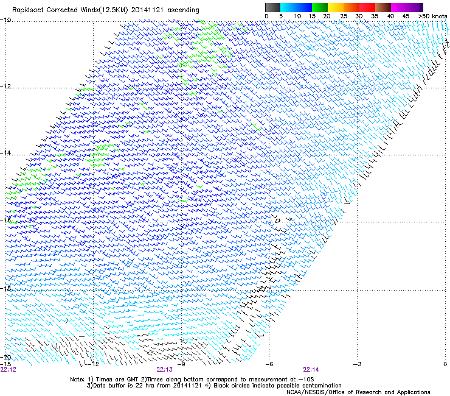
Task: Click the latitude label '-20'
Action: click(5, 357)
